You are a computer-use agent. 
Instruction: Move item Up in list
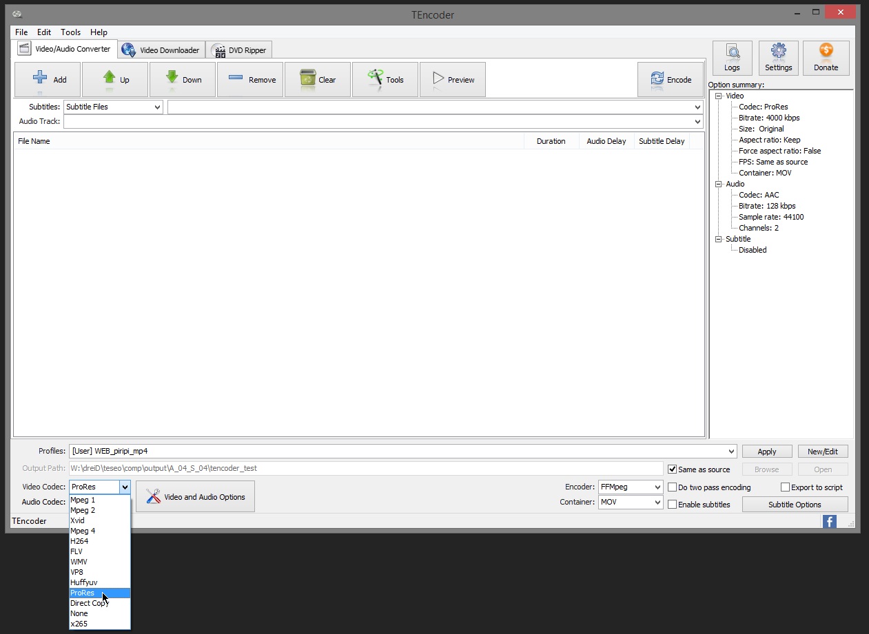[x=115, y=80]
